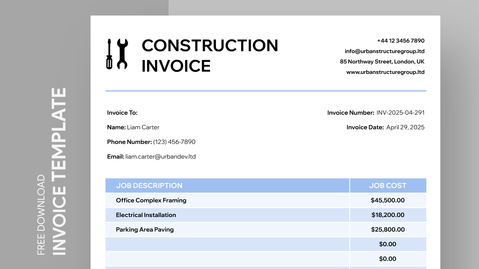The width and height of the screenshot is (479, 269).
Task: Select the Parking Area Paving description cell
Action: [x=145, y=230]
